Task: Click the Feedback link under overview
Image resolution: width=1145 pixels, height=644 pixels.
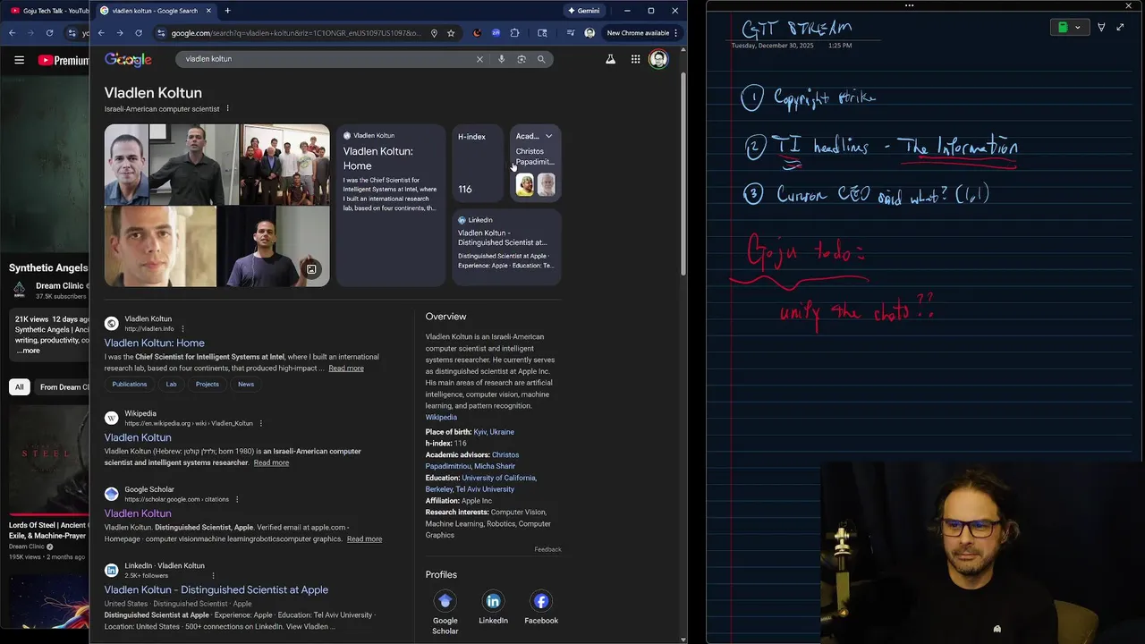Action: (x=547, y=549)
